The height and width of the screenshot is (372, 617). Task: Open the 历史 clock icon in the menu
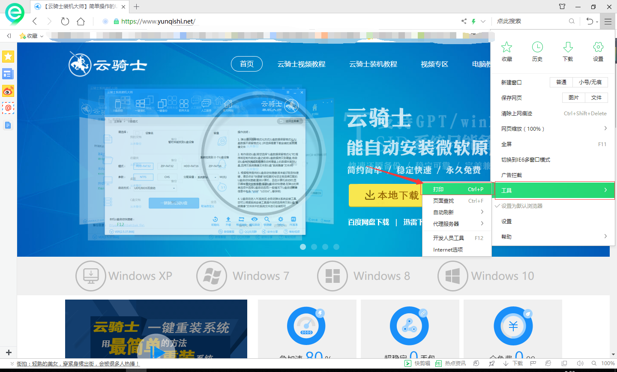537,51
